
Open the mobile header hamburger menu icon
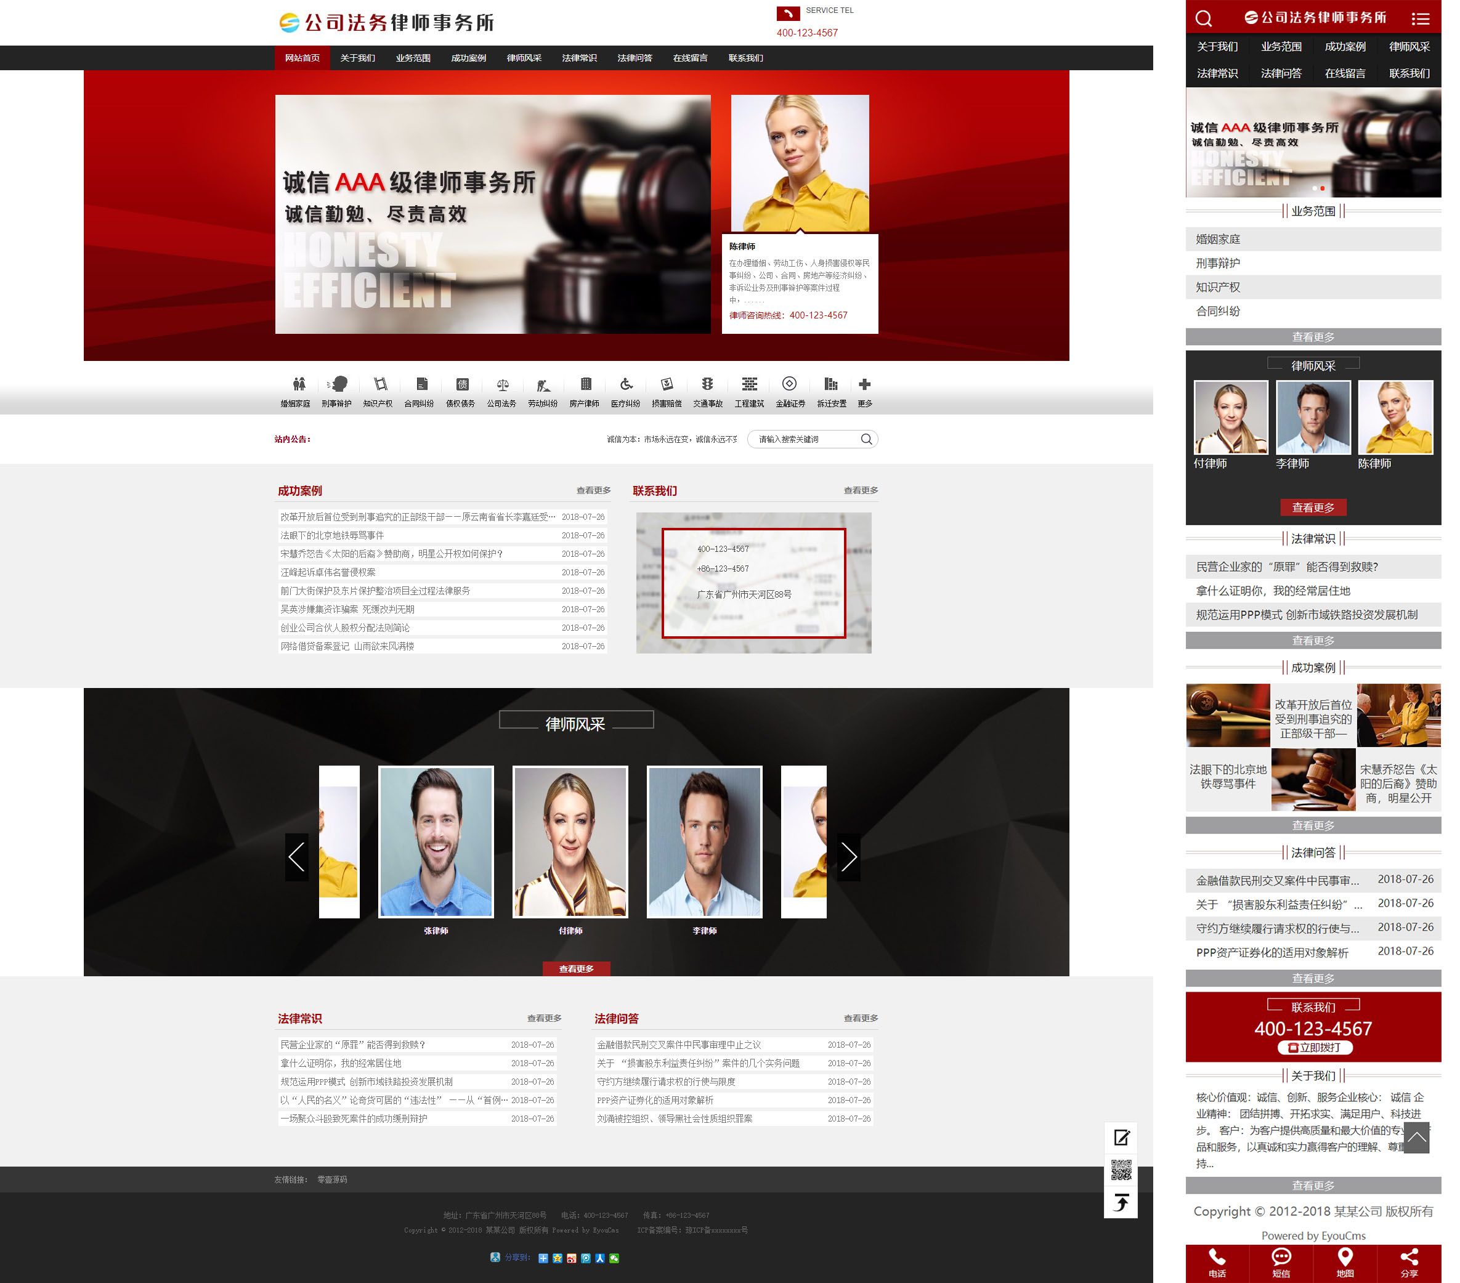click(x=1420, y=18)
